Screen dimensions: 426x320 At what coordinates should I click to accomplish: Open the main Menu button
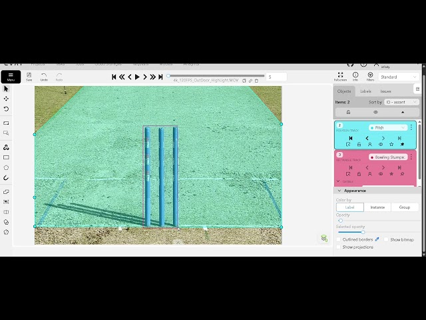click(11, 77)
